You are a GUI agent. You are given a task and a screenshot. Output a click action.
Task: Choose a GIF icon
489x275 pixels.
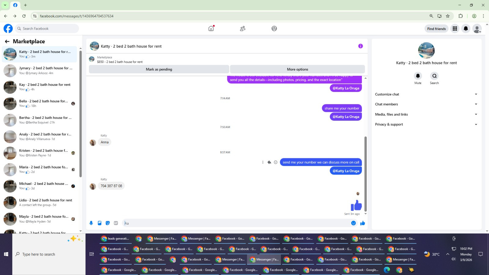116,223
